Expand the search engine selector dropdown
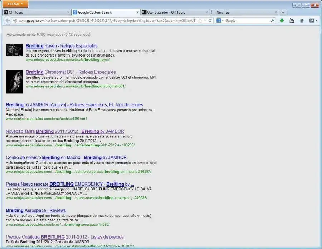The width and height of the screenshot is (322, 249). coord(220,21)
